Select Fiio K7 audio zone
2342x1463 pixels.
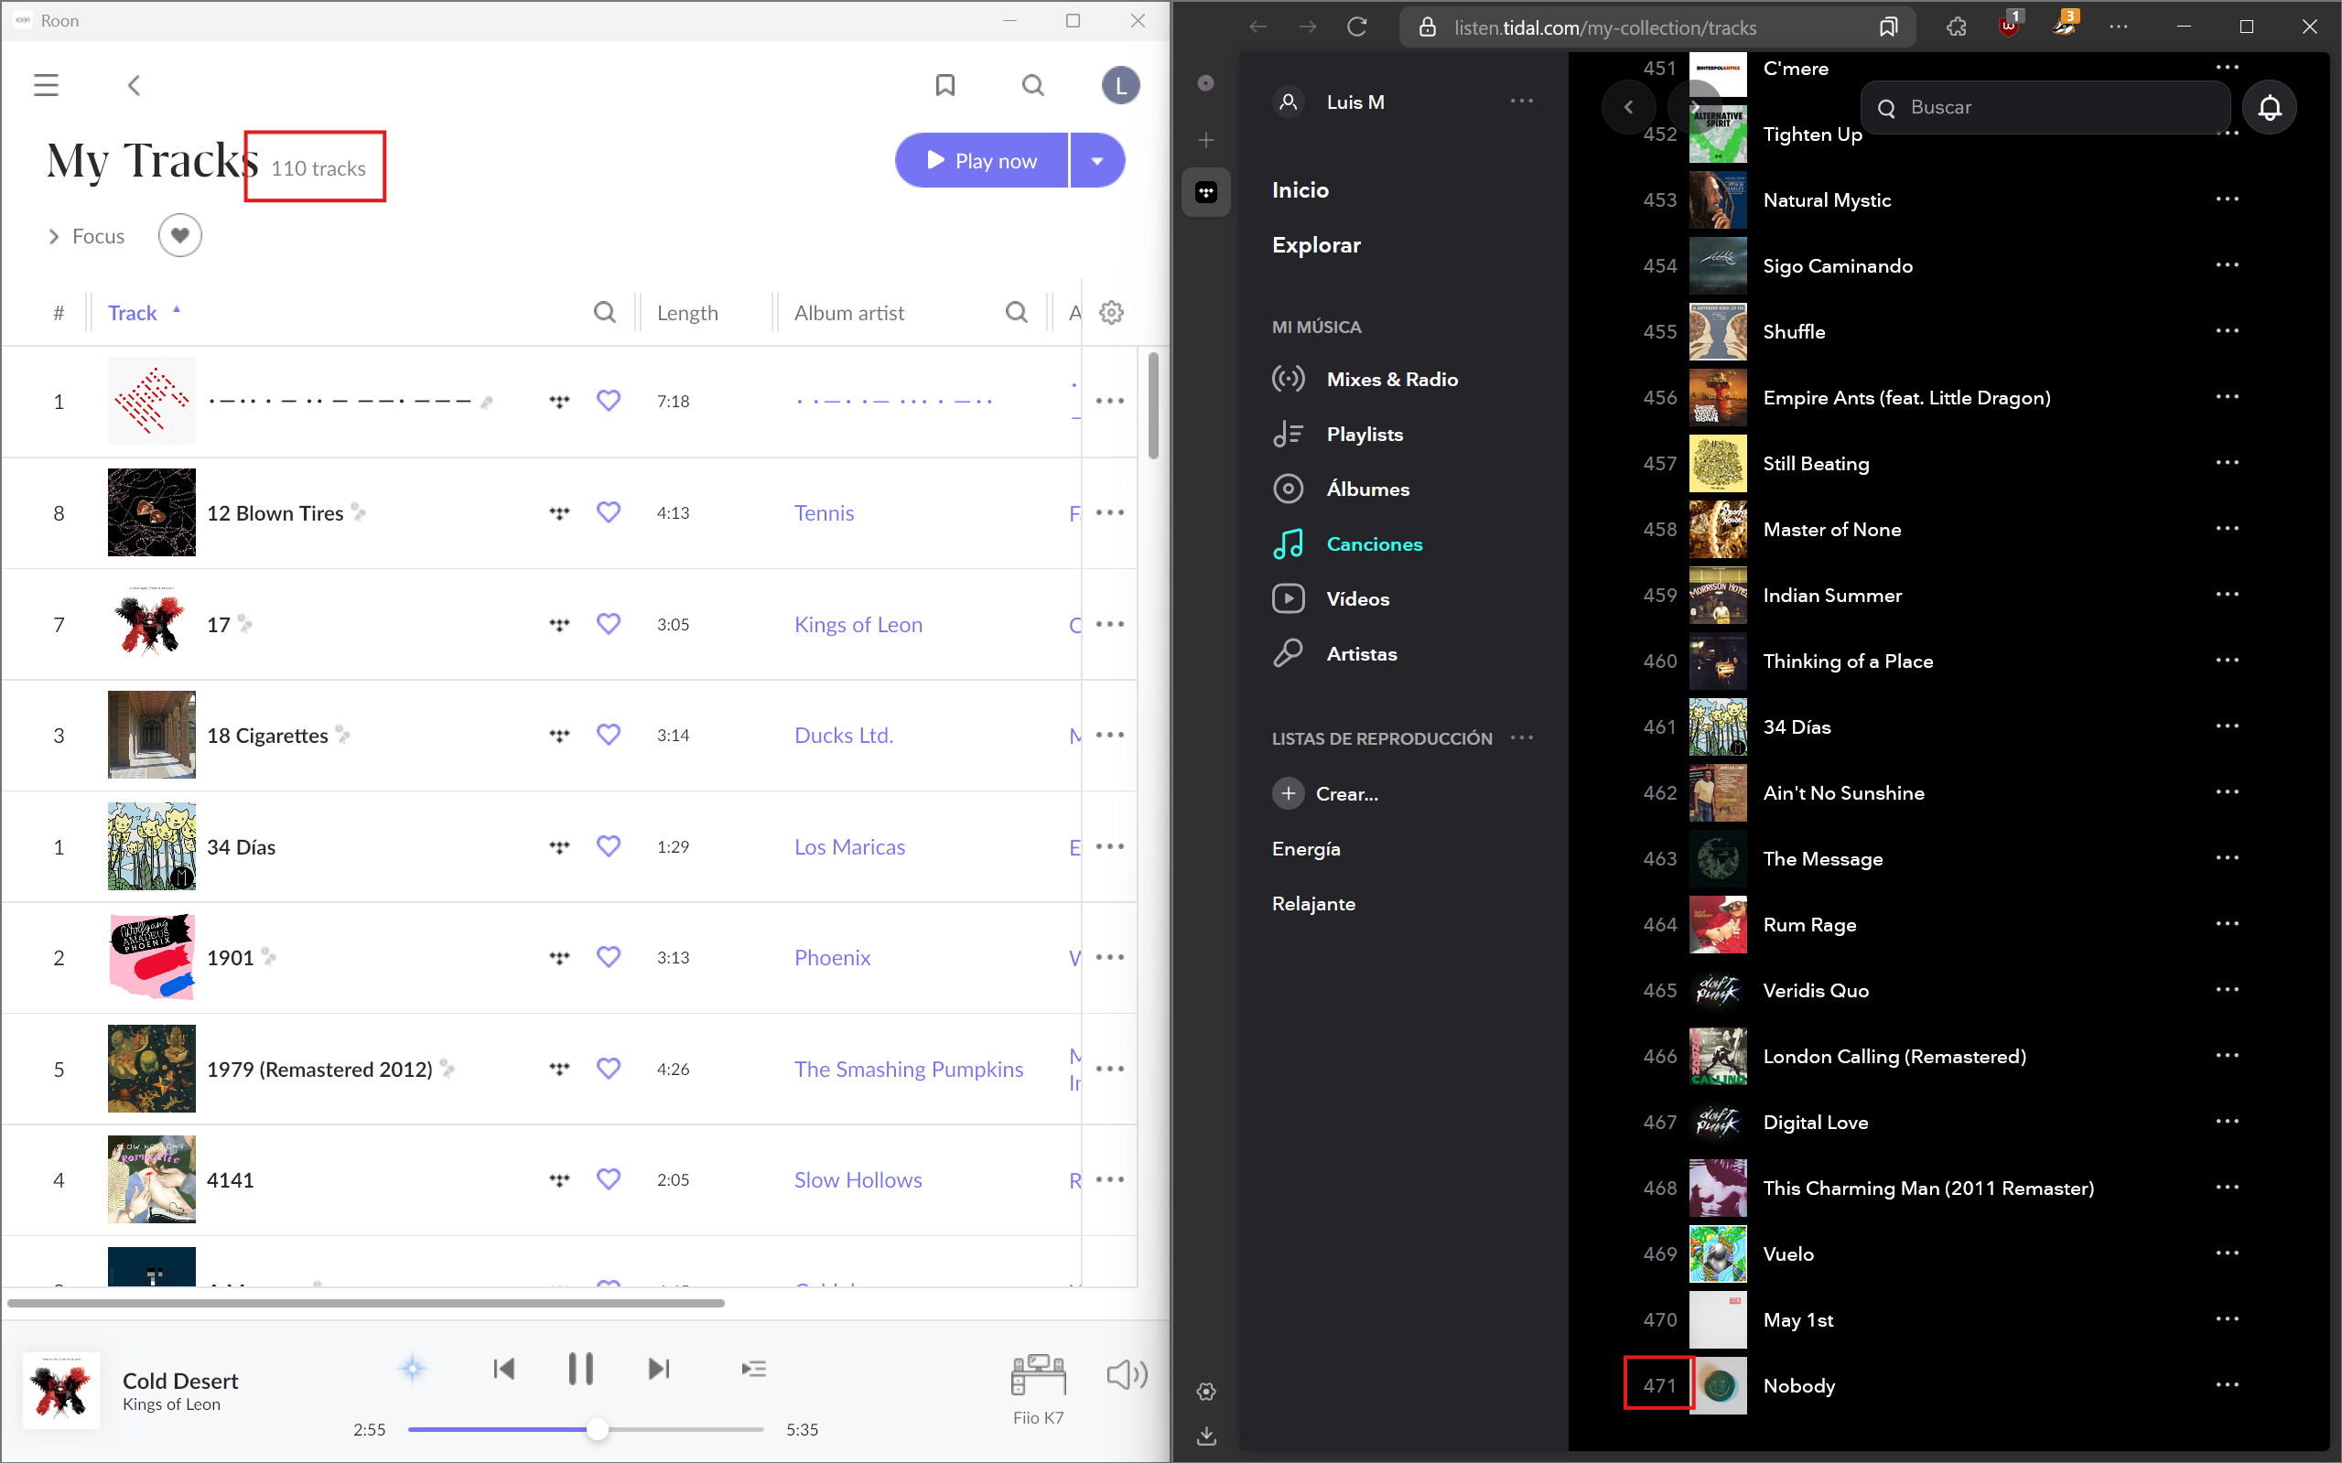click(x=1039, y=1389)
